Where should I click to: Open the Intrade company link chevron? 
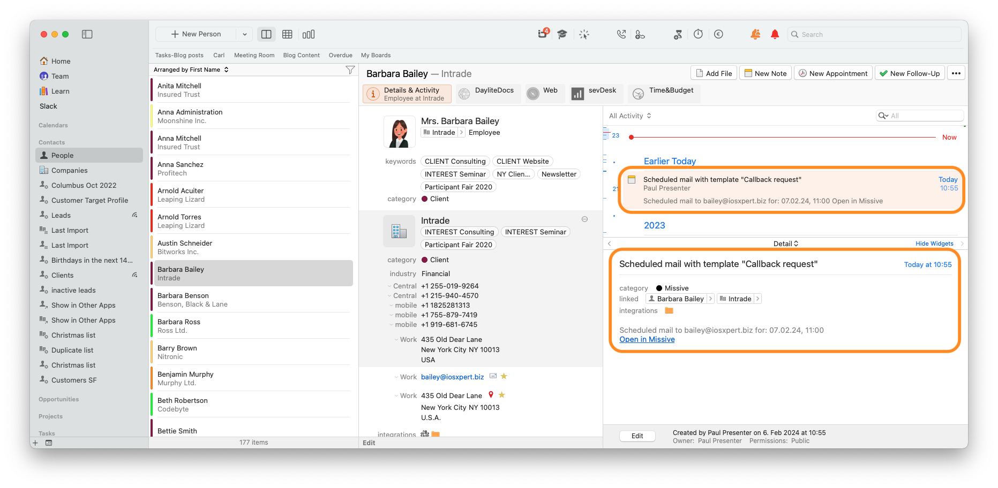(x=461, y=133)
